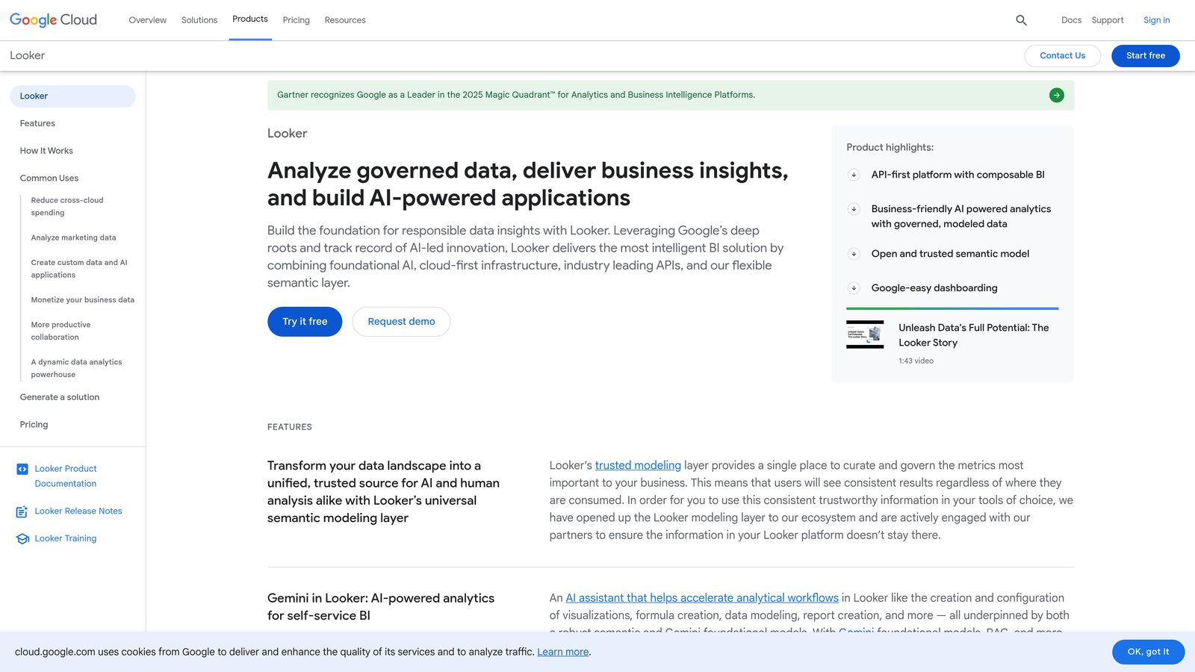The height and width of the screenshot is (672, 1195).
Task: Open the Overview menu
Action: pos(148,20)
